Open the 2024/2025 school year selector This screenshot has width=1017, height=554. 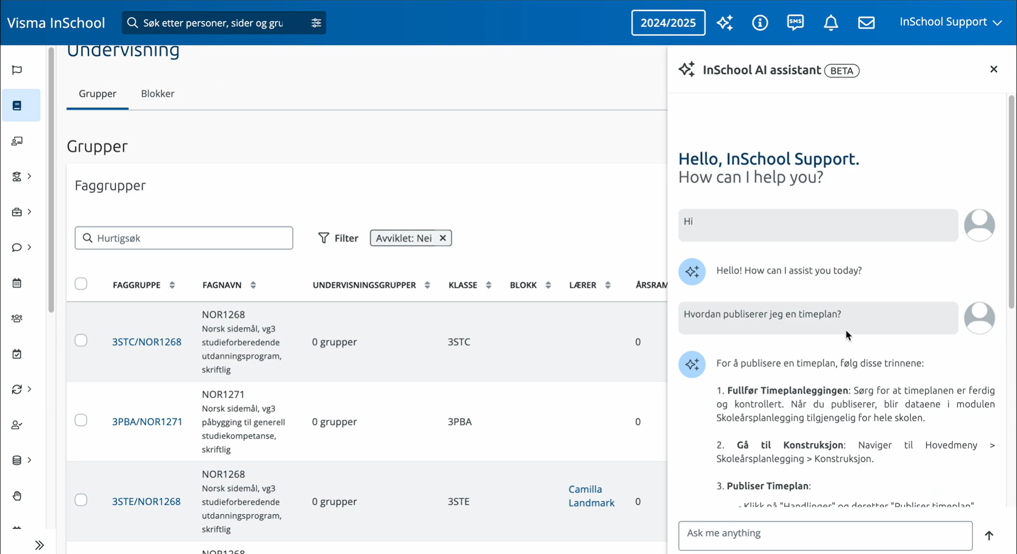tap(668, 23)
